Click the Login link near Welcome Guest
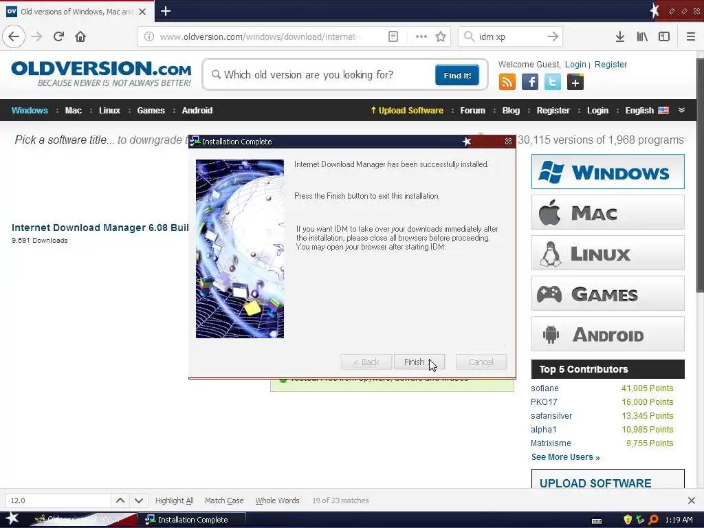Screen dimensions: 704x528 click(575, 64)
